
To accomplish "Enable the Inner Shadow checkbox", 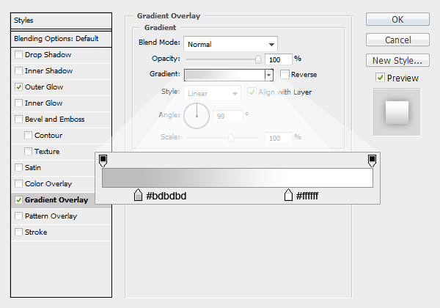I will (x=18, y=70).
